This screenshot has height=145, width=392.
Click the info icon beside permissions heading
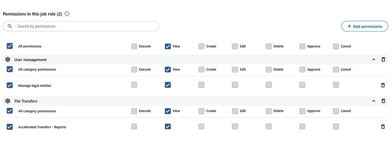pos(67,14)
